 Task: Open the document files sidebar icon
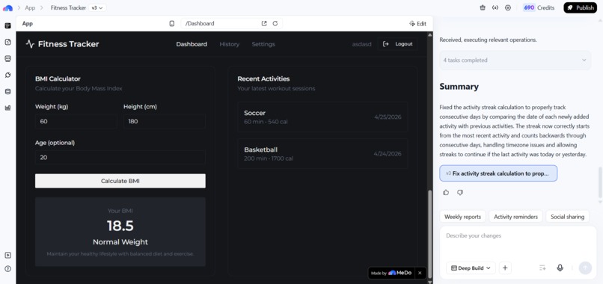point(7,43)
